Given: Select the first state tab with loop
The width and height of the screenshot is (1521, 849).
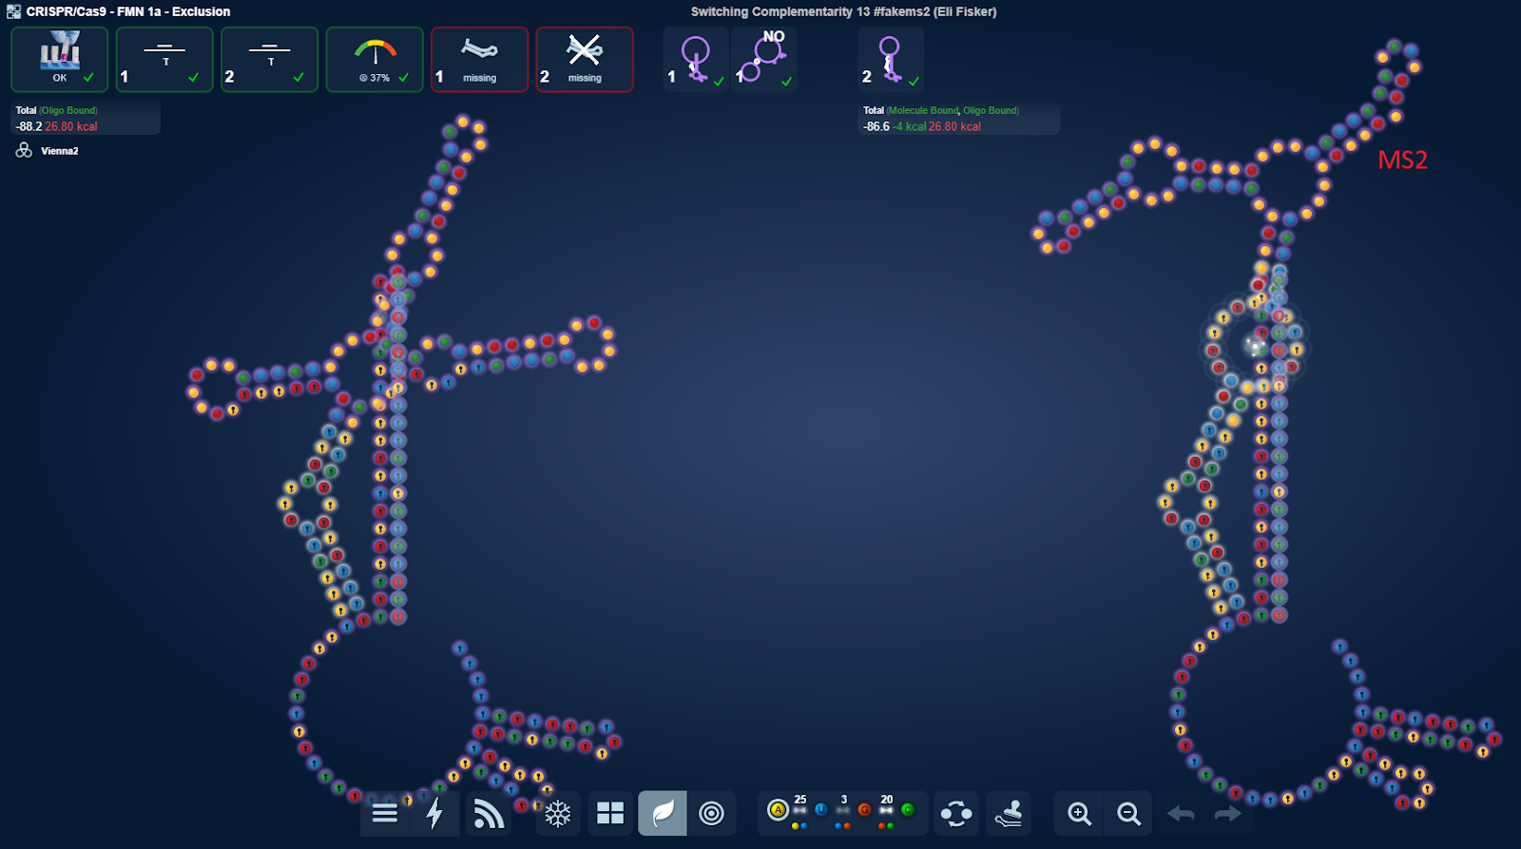Looking at the screenshot, I should pyautogui.click(x=696, y=60).
